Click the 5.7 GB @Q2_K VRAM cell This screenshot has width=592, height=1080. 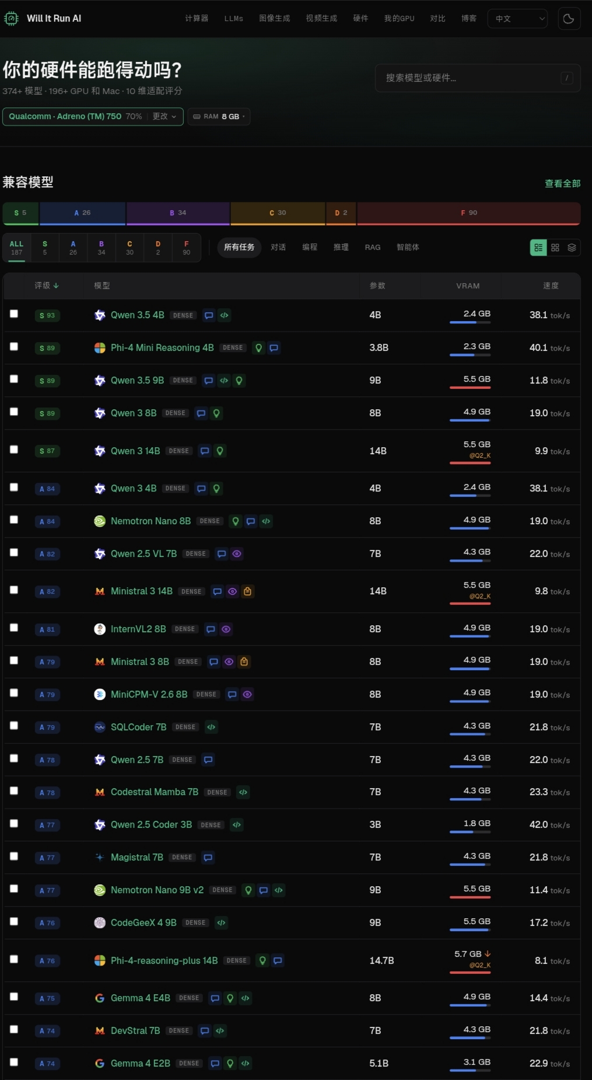[470, 960]
